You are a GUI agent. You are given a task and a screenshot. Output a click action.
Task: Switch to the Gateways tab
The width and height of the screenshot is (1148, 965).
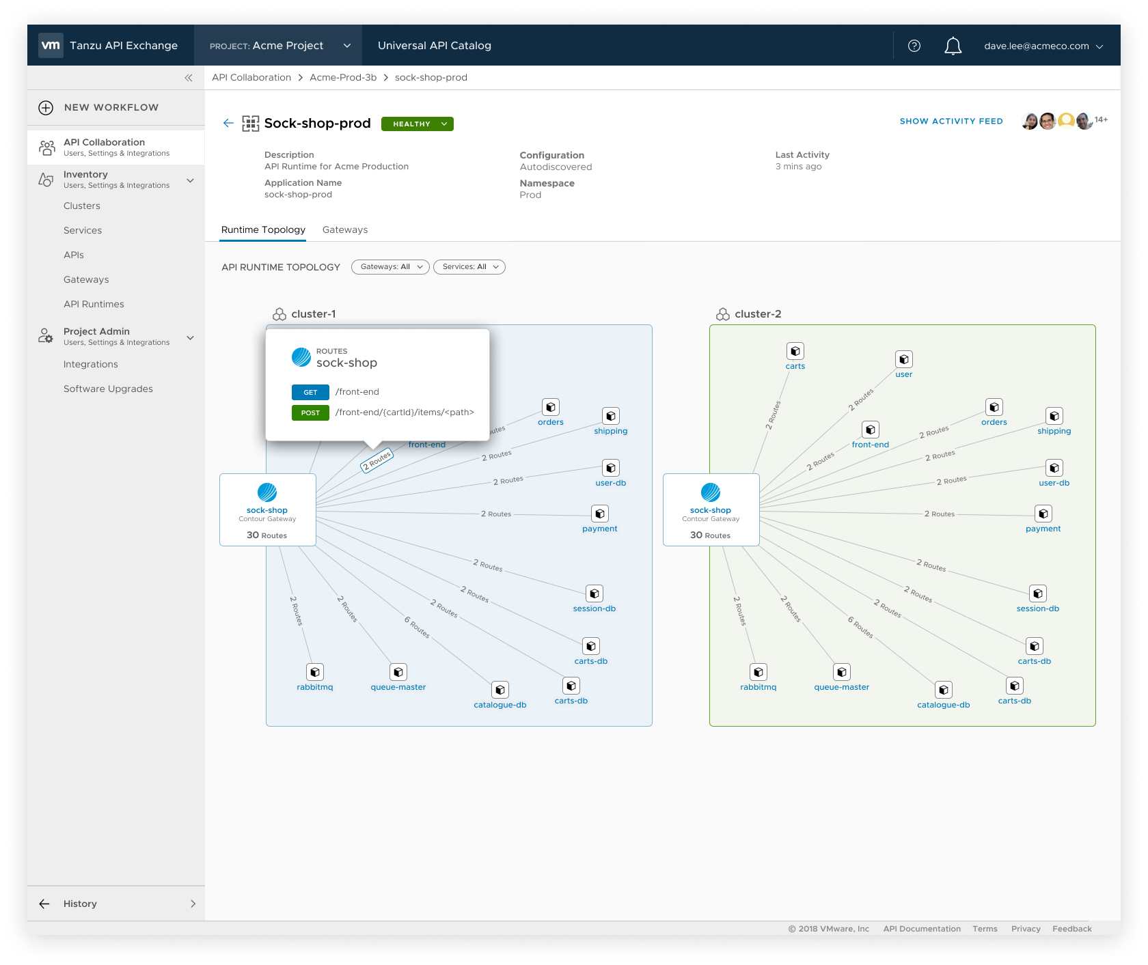click(x=345, y=230)
